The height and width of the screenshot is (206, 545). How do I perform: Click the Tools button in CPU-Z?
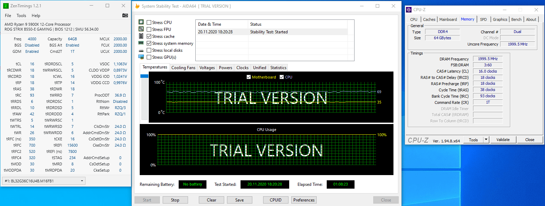473,140
